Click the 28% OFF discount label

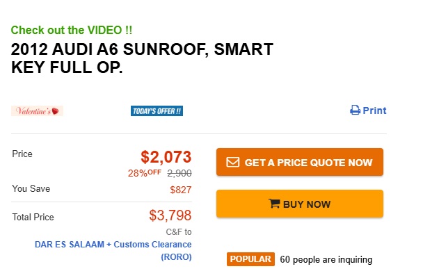coord(144,173)
